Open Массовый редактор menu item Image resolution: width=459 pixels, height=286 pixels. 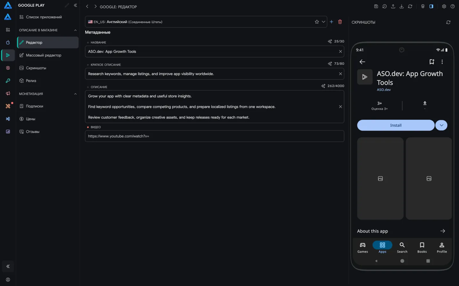(x=47, y=55)
